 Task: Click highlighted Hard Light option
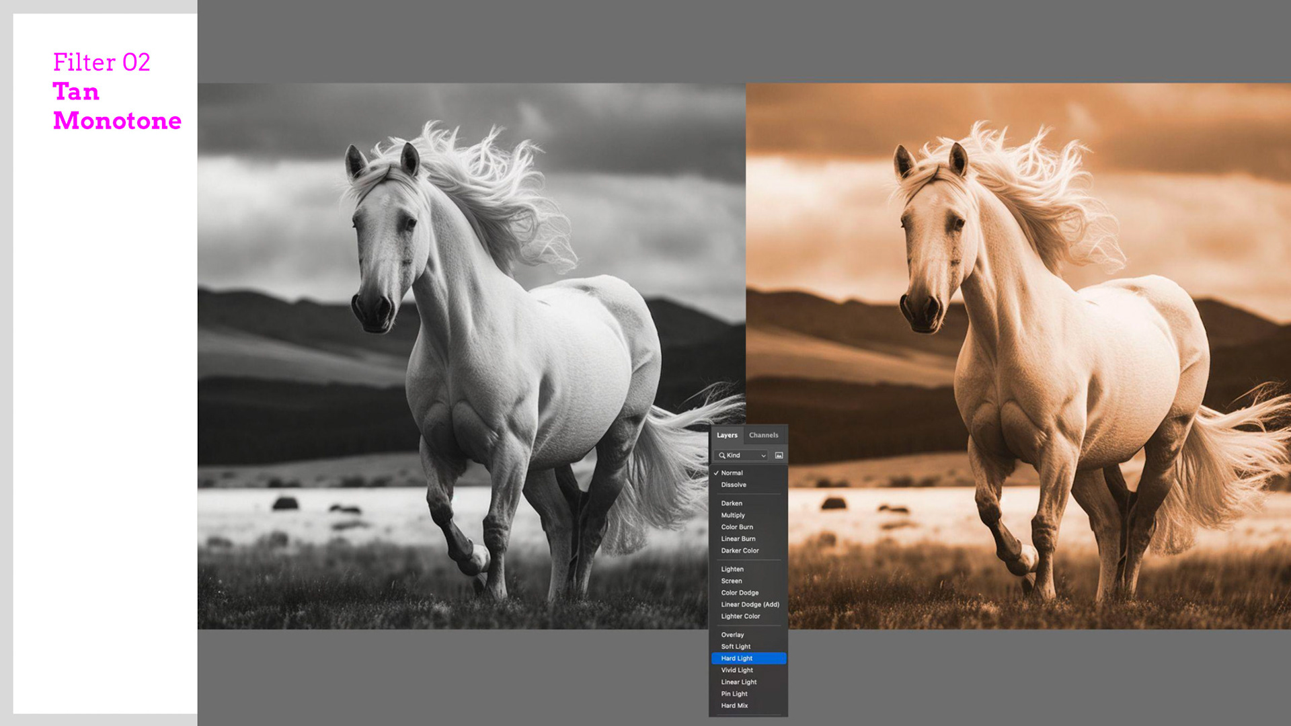pyautogui.click(x=736, y=658)
